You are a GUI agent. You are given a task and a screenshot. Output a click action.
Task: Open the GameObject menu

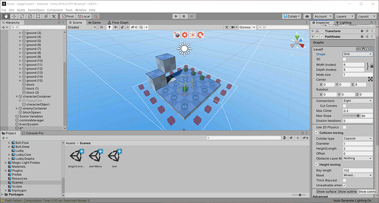click(36, 10)
